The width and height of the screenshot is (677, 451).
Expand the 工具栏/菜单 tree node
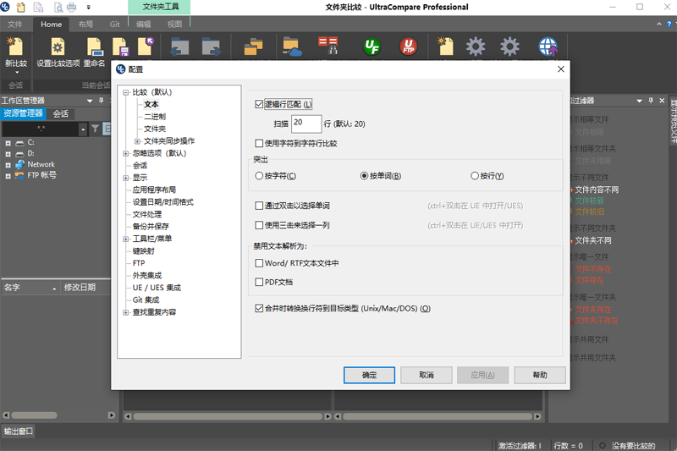click(125, 239)
